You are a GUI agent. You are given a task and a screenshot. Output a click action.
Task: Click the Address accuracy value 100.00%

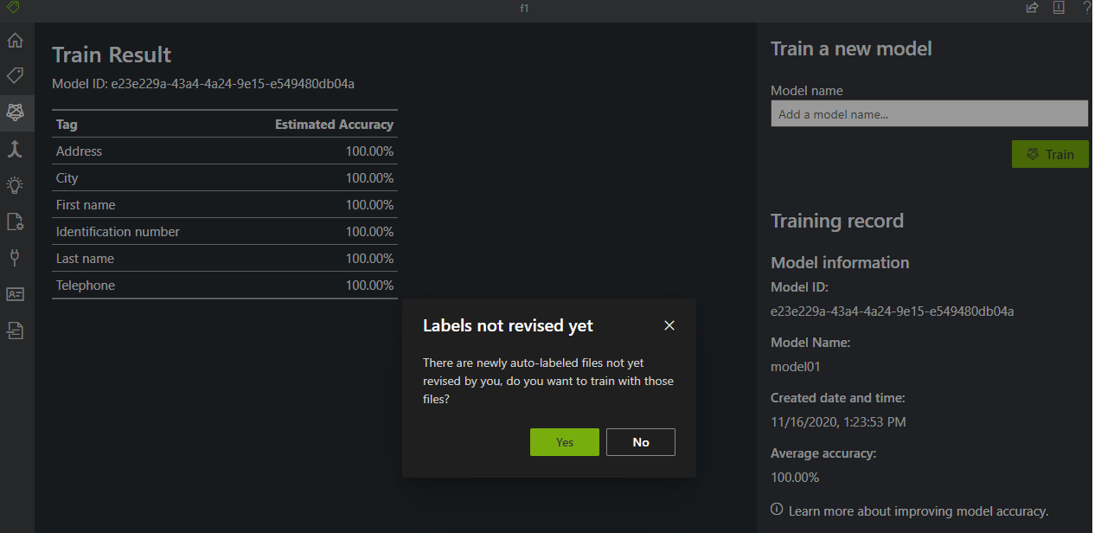click(369, 151)
